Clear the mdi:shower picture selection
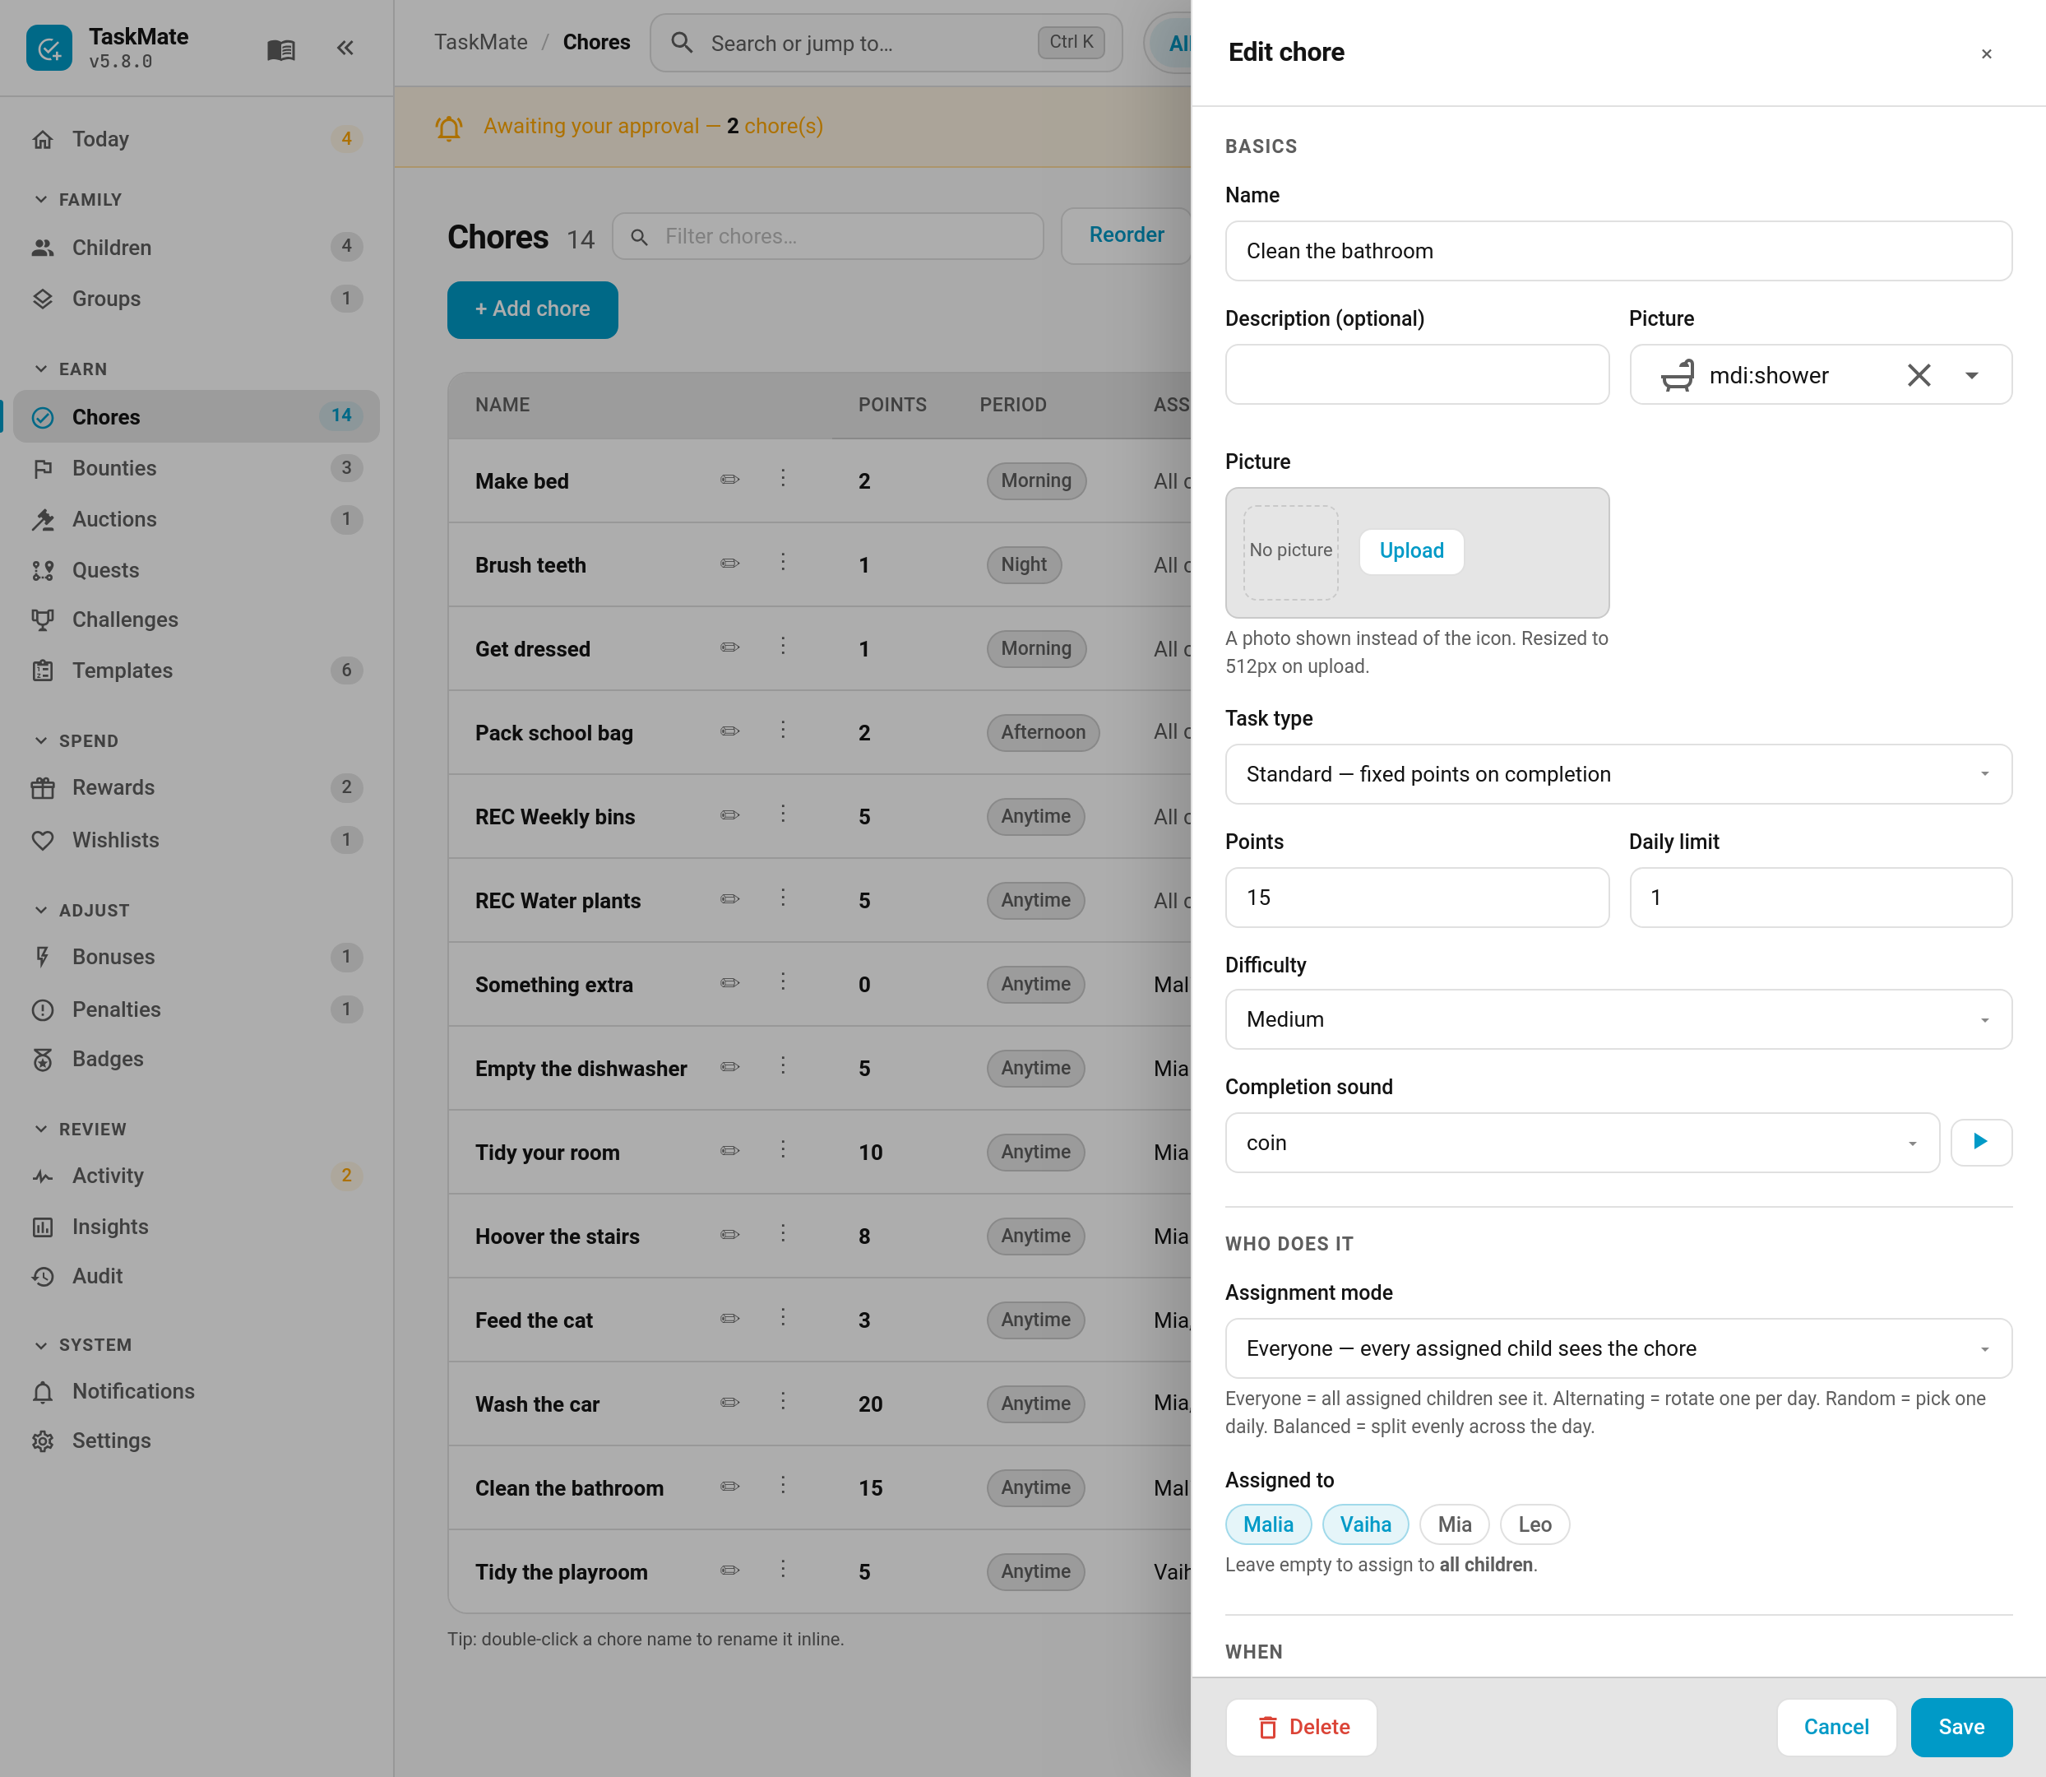 pyautogui.click(x=1919, y=375)
